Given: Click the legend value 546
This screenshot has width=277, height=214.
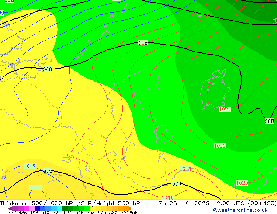Looking at the screenshot, I should (80, 212).
